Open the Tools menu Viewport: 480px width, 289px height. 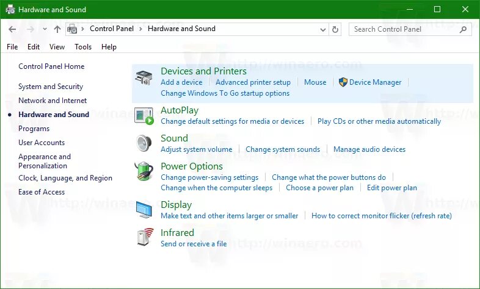(83, 47)
